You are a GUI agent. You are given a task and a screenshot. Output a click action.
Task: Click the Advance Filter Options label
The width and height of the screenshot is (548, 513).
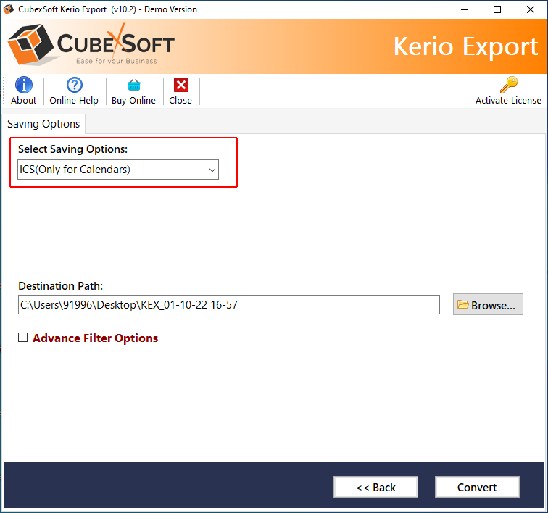(96, 338)
